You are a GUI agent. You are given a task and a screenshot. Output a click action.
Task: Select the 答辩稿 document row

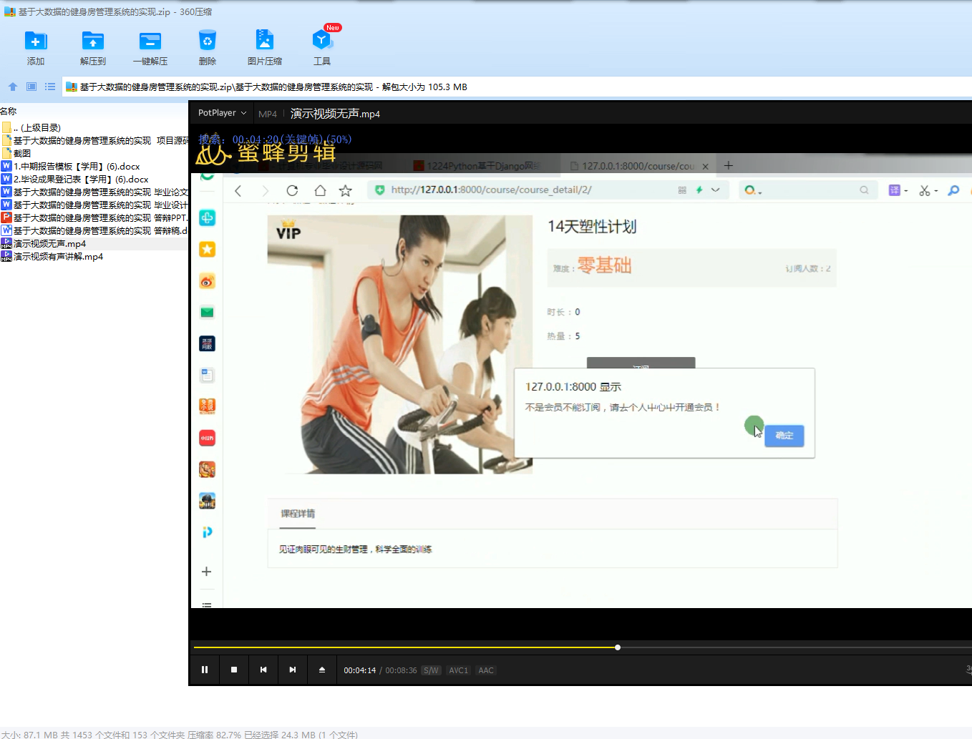pos(94,231)
